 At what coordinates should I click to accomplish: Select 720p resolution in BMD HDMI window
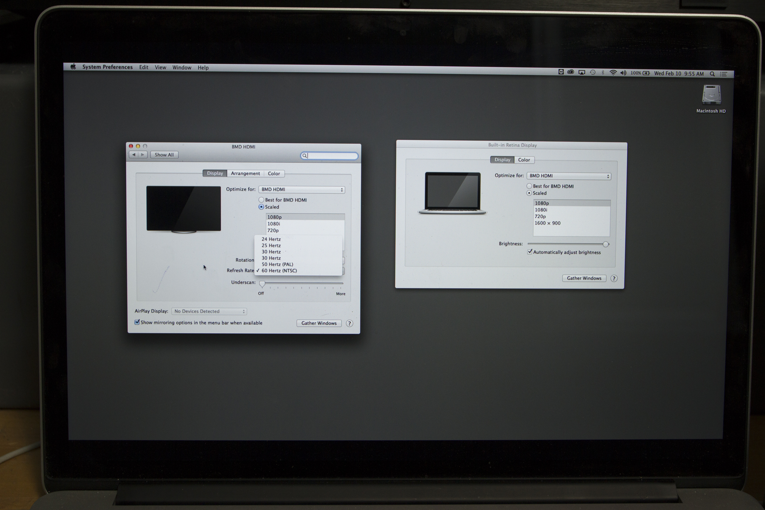(x=305, y=230)
